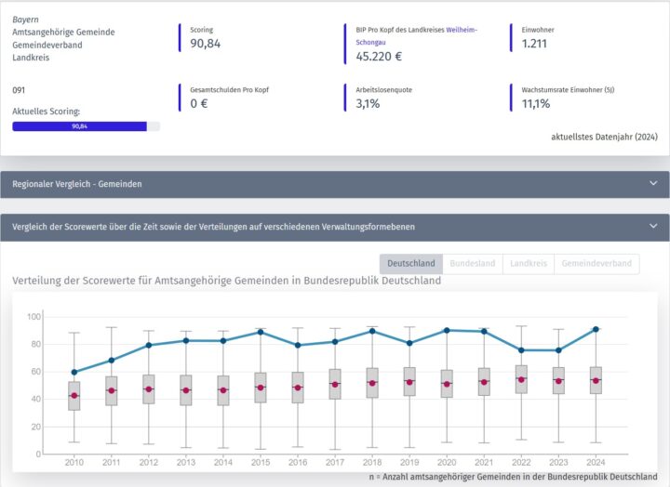Click the blue score point for 2022
The width and height of the screenshot is (670, 487).
pyautogui.click(x=521, y=350)
